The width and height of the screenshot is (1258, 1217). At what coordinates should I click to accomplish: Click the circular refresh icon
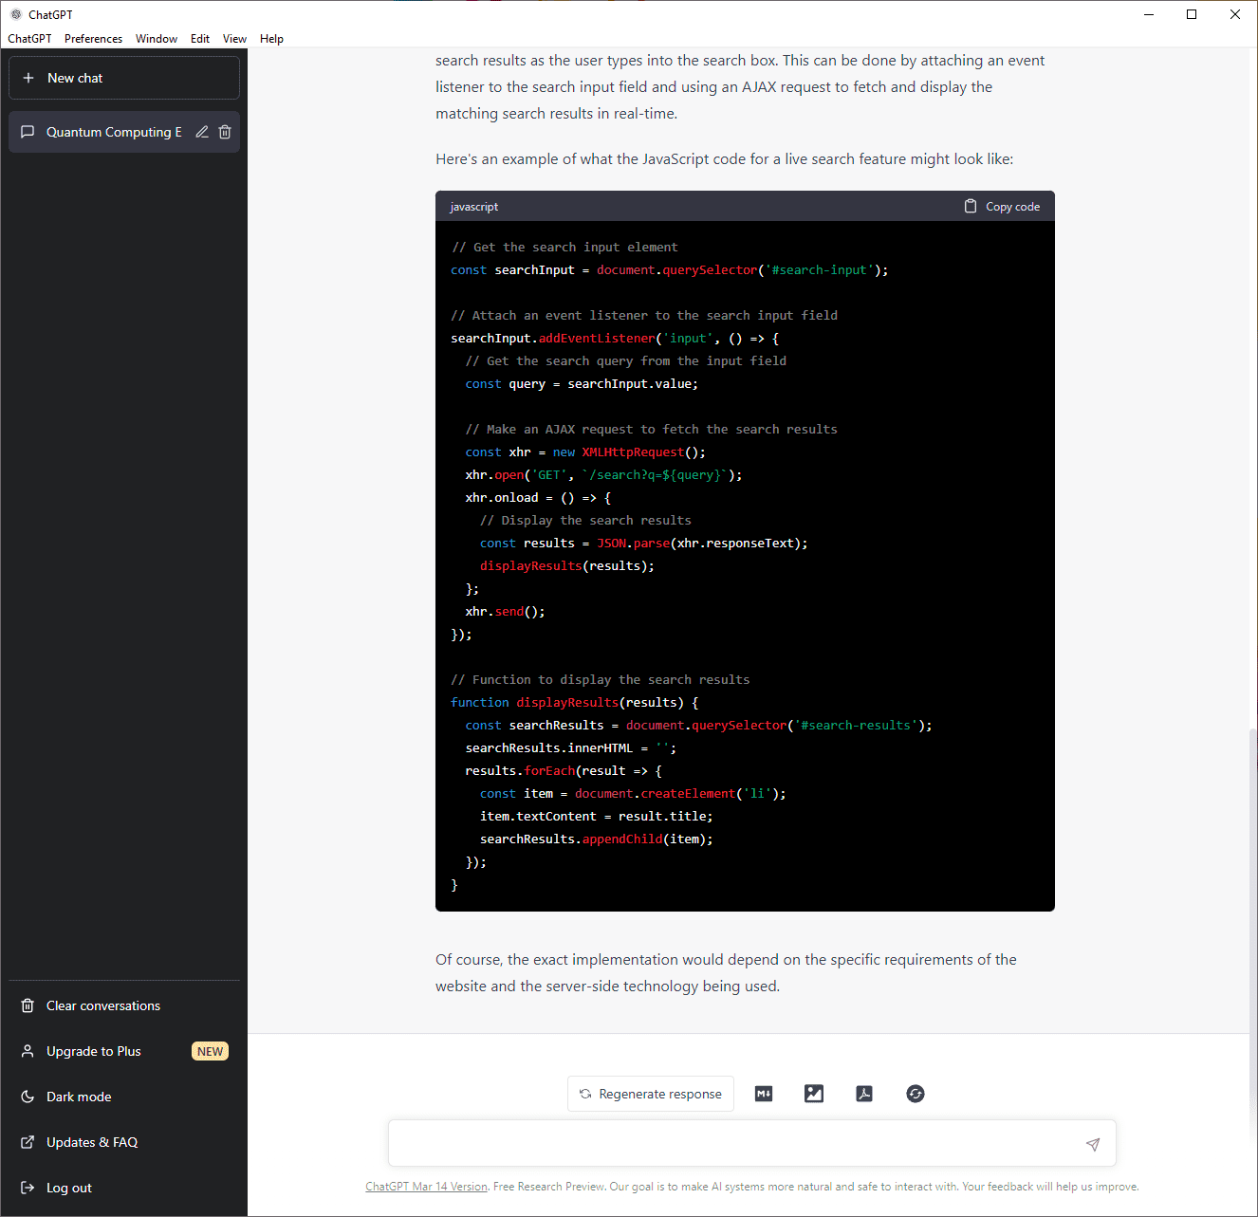[916, 1094]
